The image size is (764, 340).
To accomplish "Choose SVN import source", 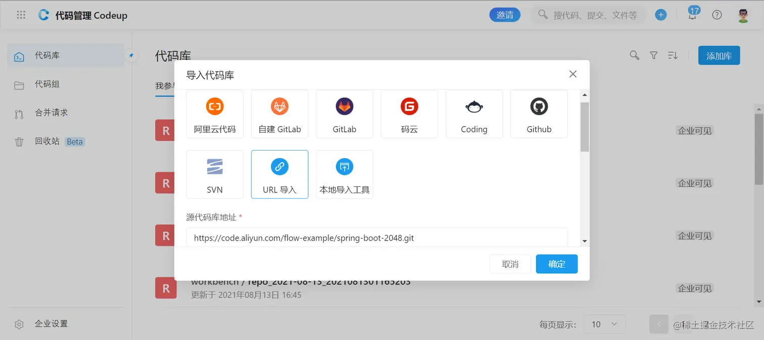I will [x=215, y=174].
